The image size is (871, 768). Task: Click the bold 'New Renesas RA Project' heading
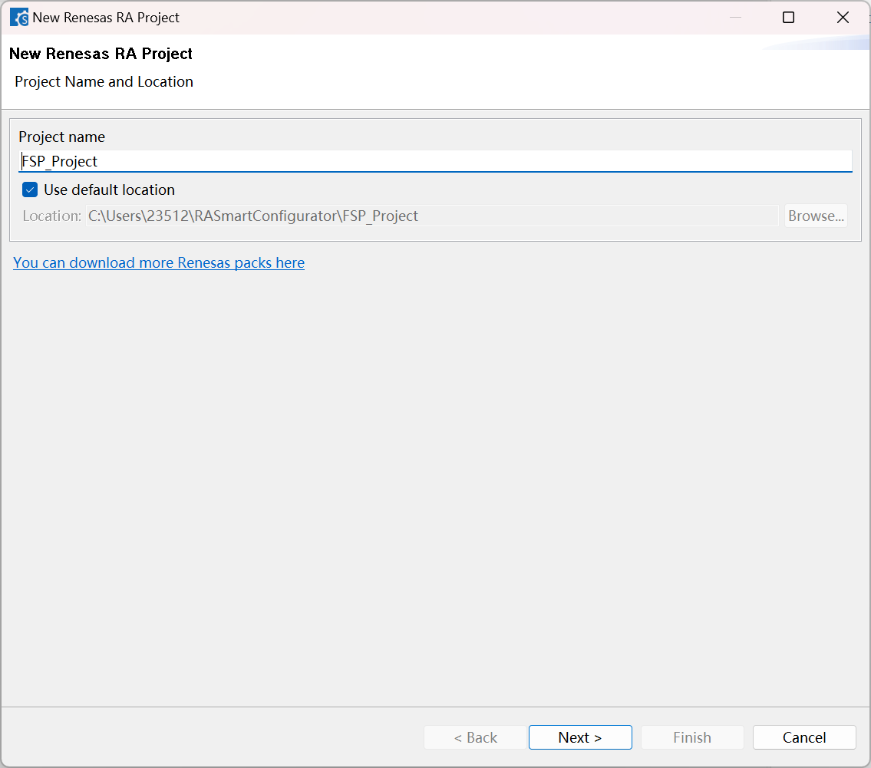pyautogui.click(x=101, y=53)
